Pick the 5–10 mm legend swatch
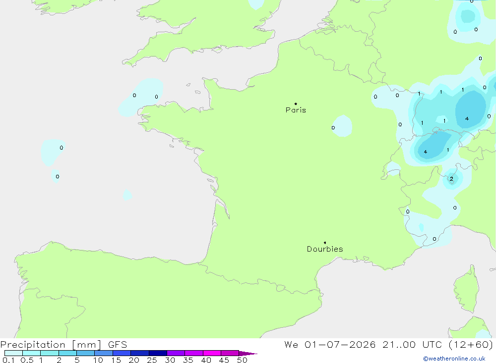Screen dimensions: 496x363 coord(86,353)
